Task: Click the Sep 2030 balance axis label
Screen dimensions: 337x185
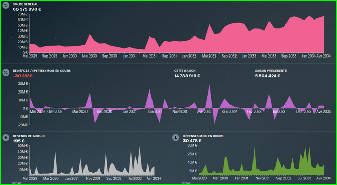Action: [110, 56]
